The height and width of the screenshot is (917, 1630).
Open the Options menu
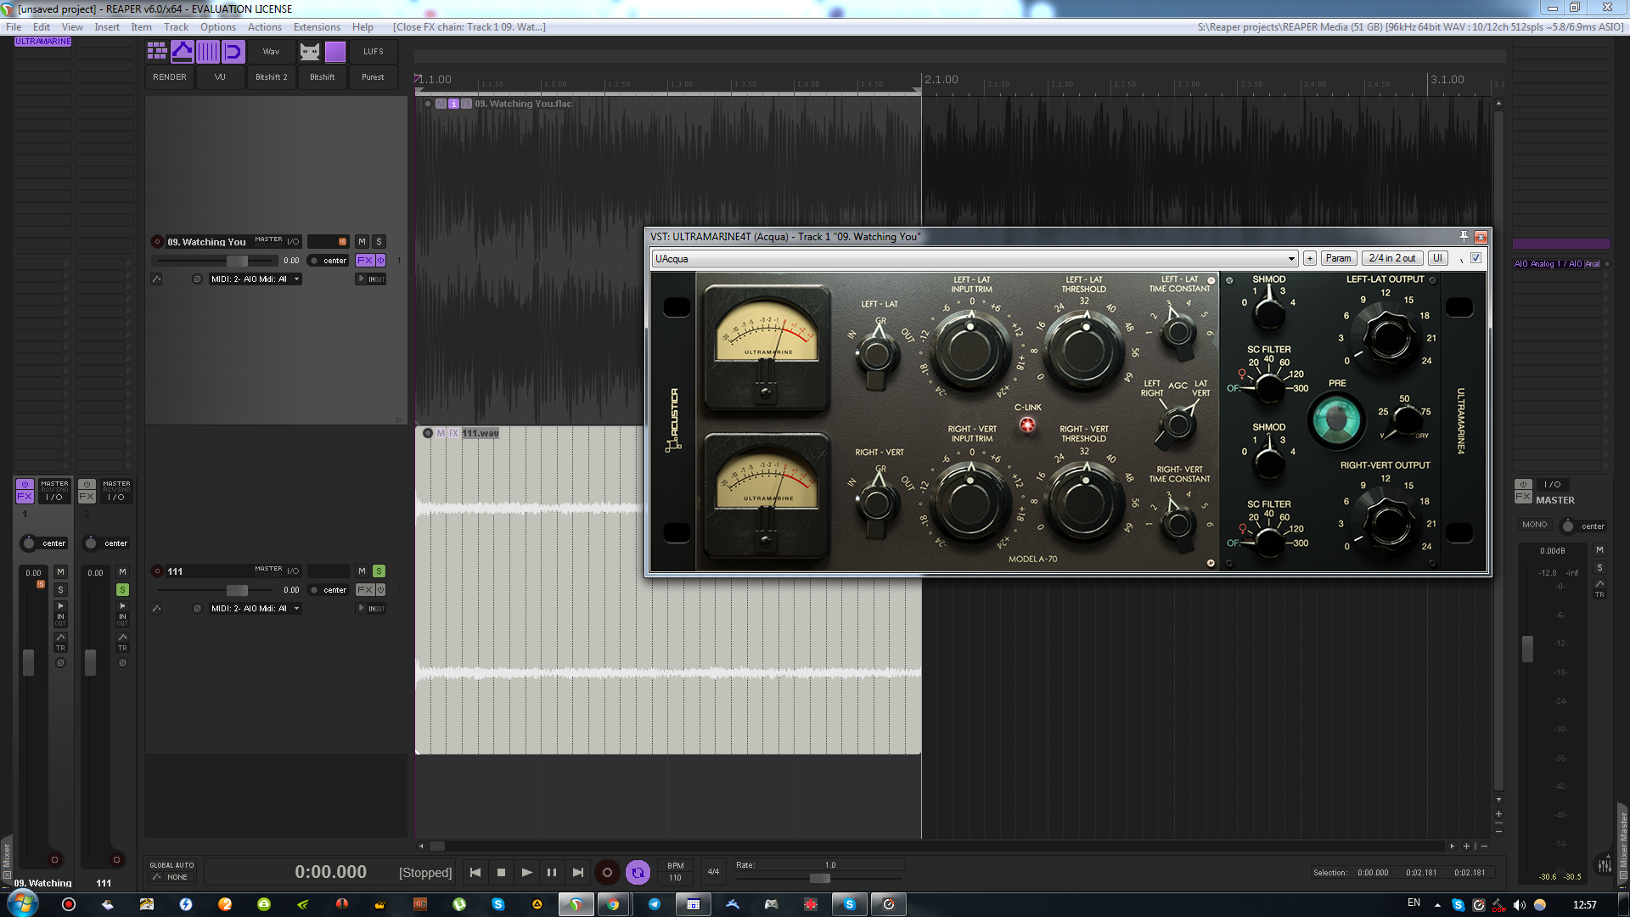(218, 27)
